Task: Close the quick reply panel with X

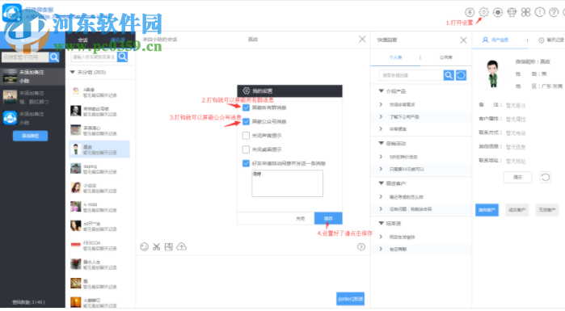Action: coord(463,40)
